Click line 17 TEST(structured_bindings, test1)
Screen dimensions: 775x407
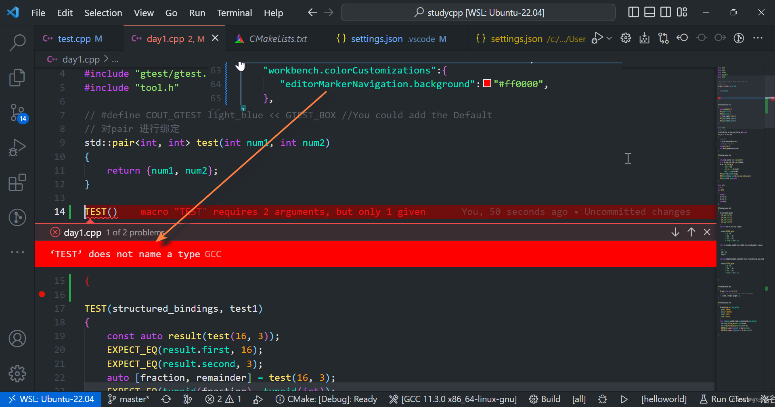point(174,308)
